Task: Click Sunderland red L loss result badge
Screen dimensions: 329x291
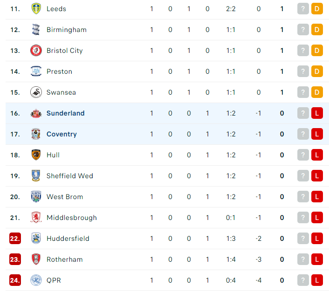Action: 317,113
